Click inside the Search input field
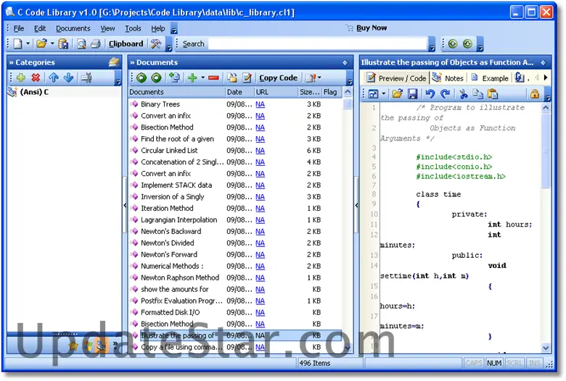Viewport: 566px width, 381px height. pos(318,43)
